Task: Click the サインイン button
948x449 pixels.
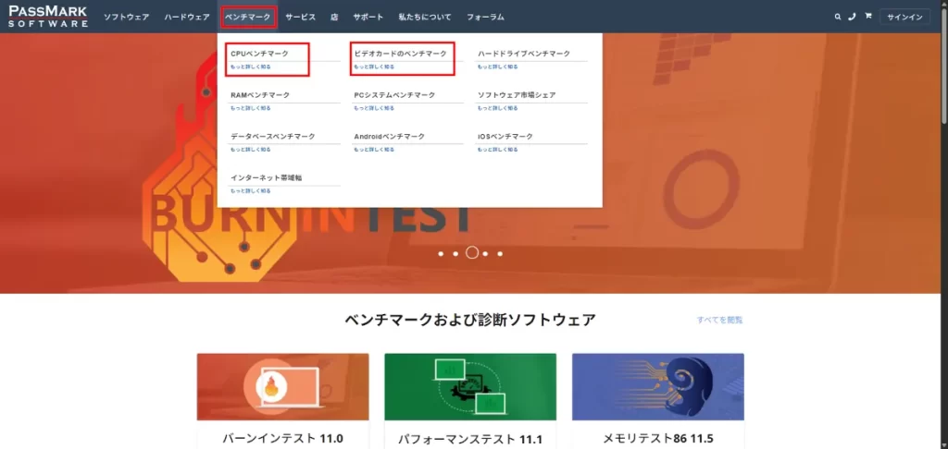Action: pyautogui.click(x=904, y=17)
